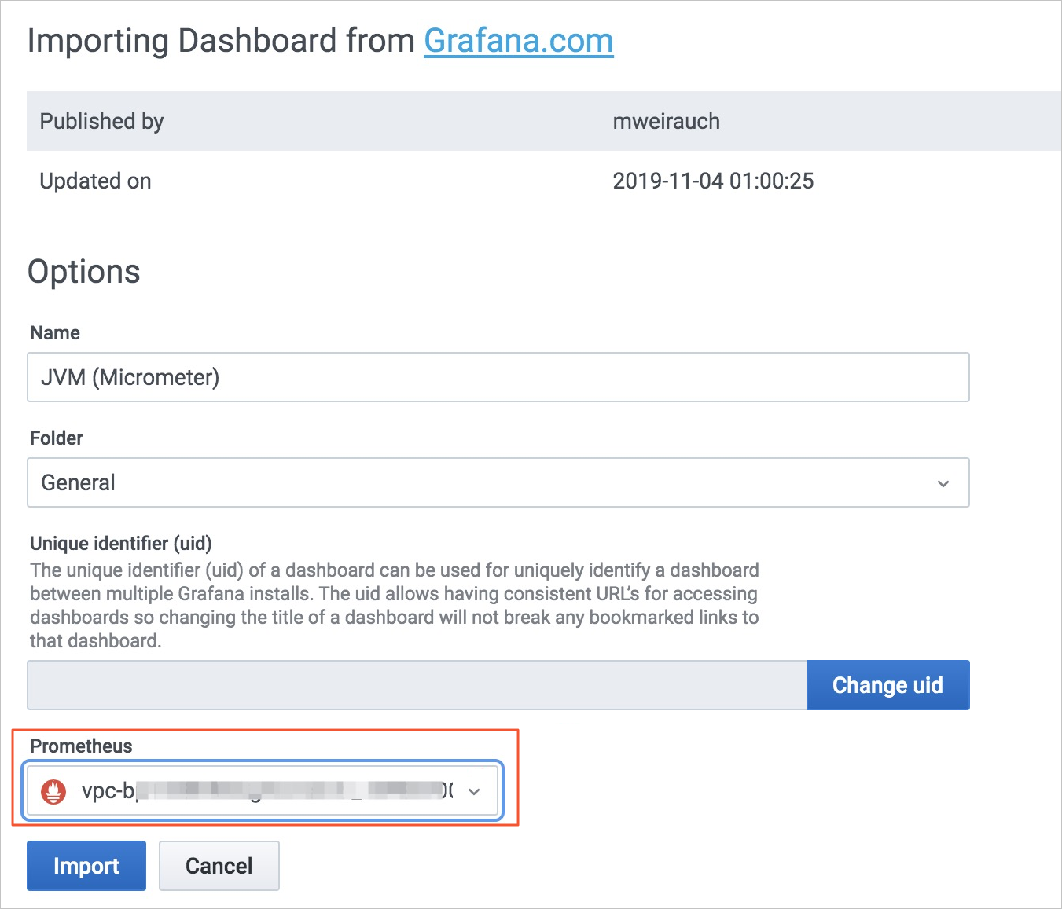Viewport: 1062px width, 909px height.
Task: Click the dashboard Name input field
Action: [x=498, y=377]
